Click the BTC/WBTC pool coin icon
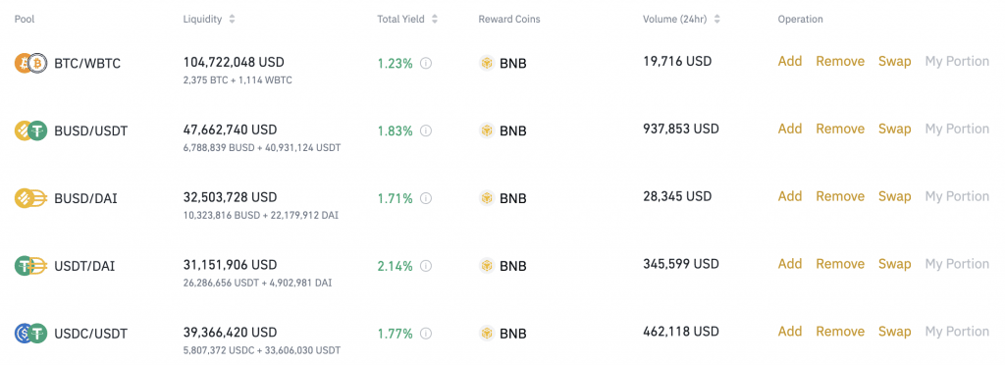Screen dimensions: 1005x365 30,64
